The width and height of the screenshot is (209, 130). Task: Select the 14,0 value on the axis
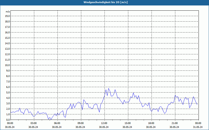point(7,43)
